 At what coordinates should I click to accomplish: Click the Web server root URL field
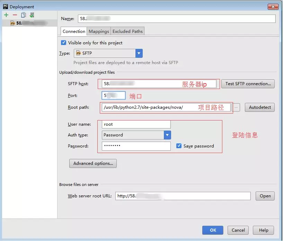coord(183,196)
